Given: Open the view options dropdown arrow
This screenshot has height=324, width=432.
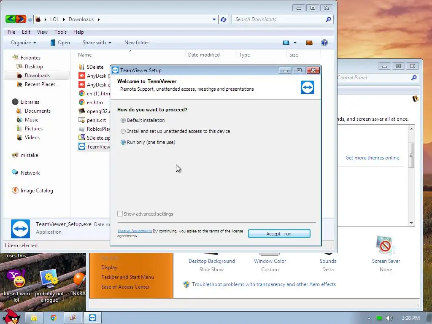Looking at the screenshot, I should 295,43.
